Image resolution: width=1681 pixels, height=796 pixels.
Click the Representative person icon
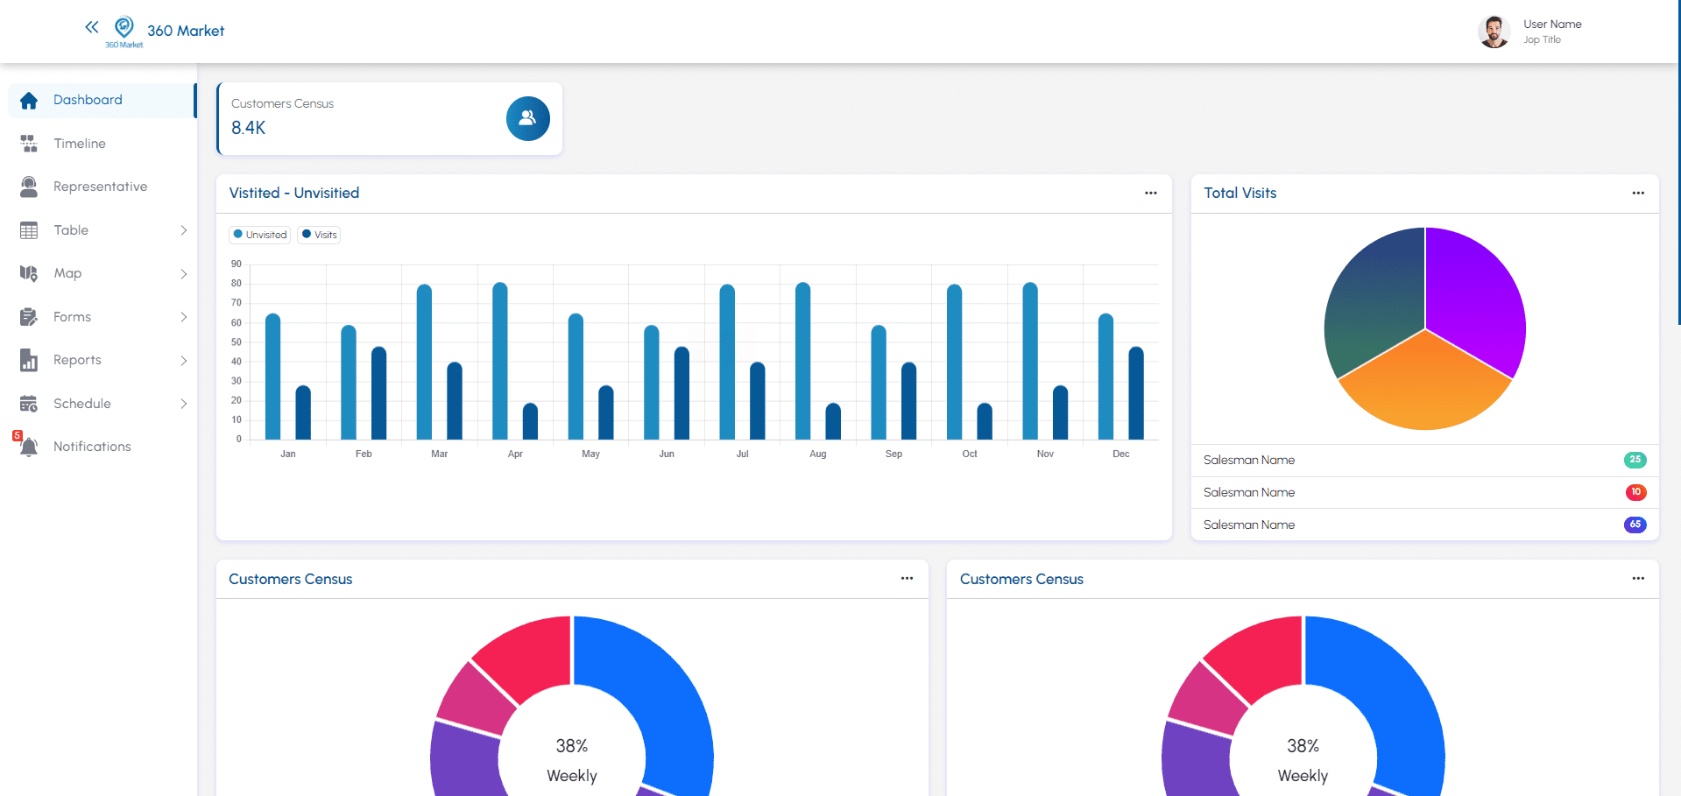(x=29, y=187)
